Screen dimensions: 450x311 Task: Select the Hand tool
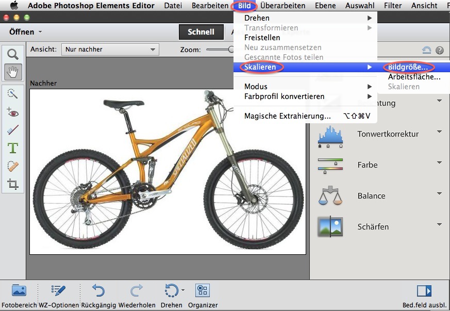pos(13,72)
